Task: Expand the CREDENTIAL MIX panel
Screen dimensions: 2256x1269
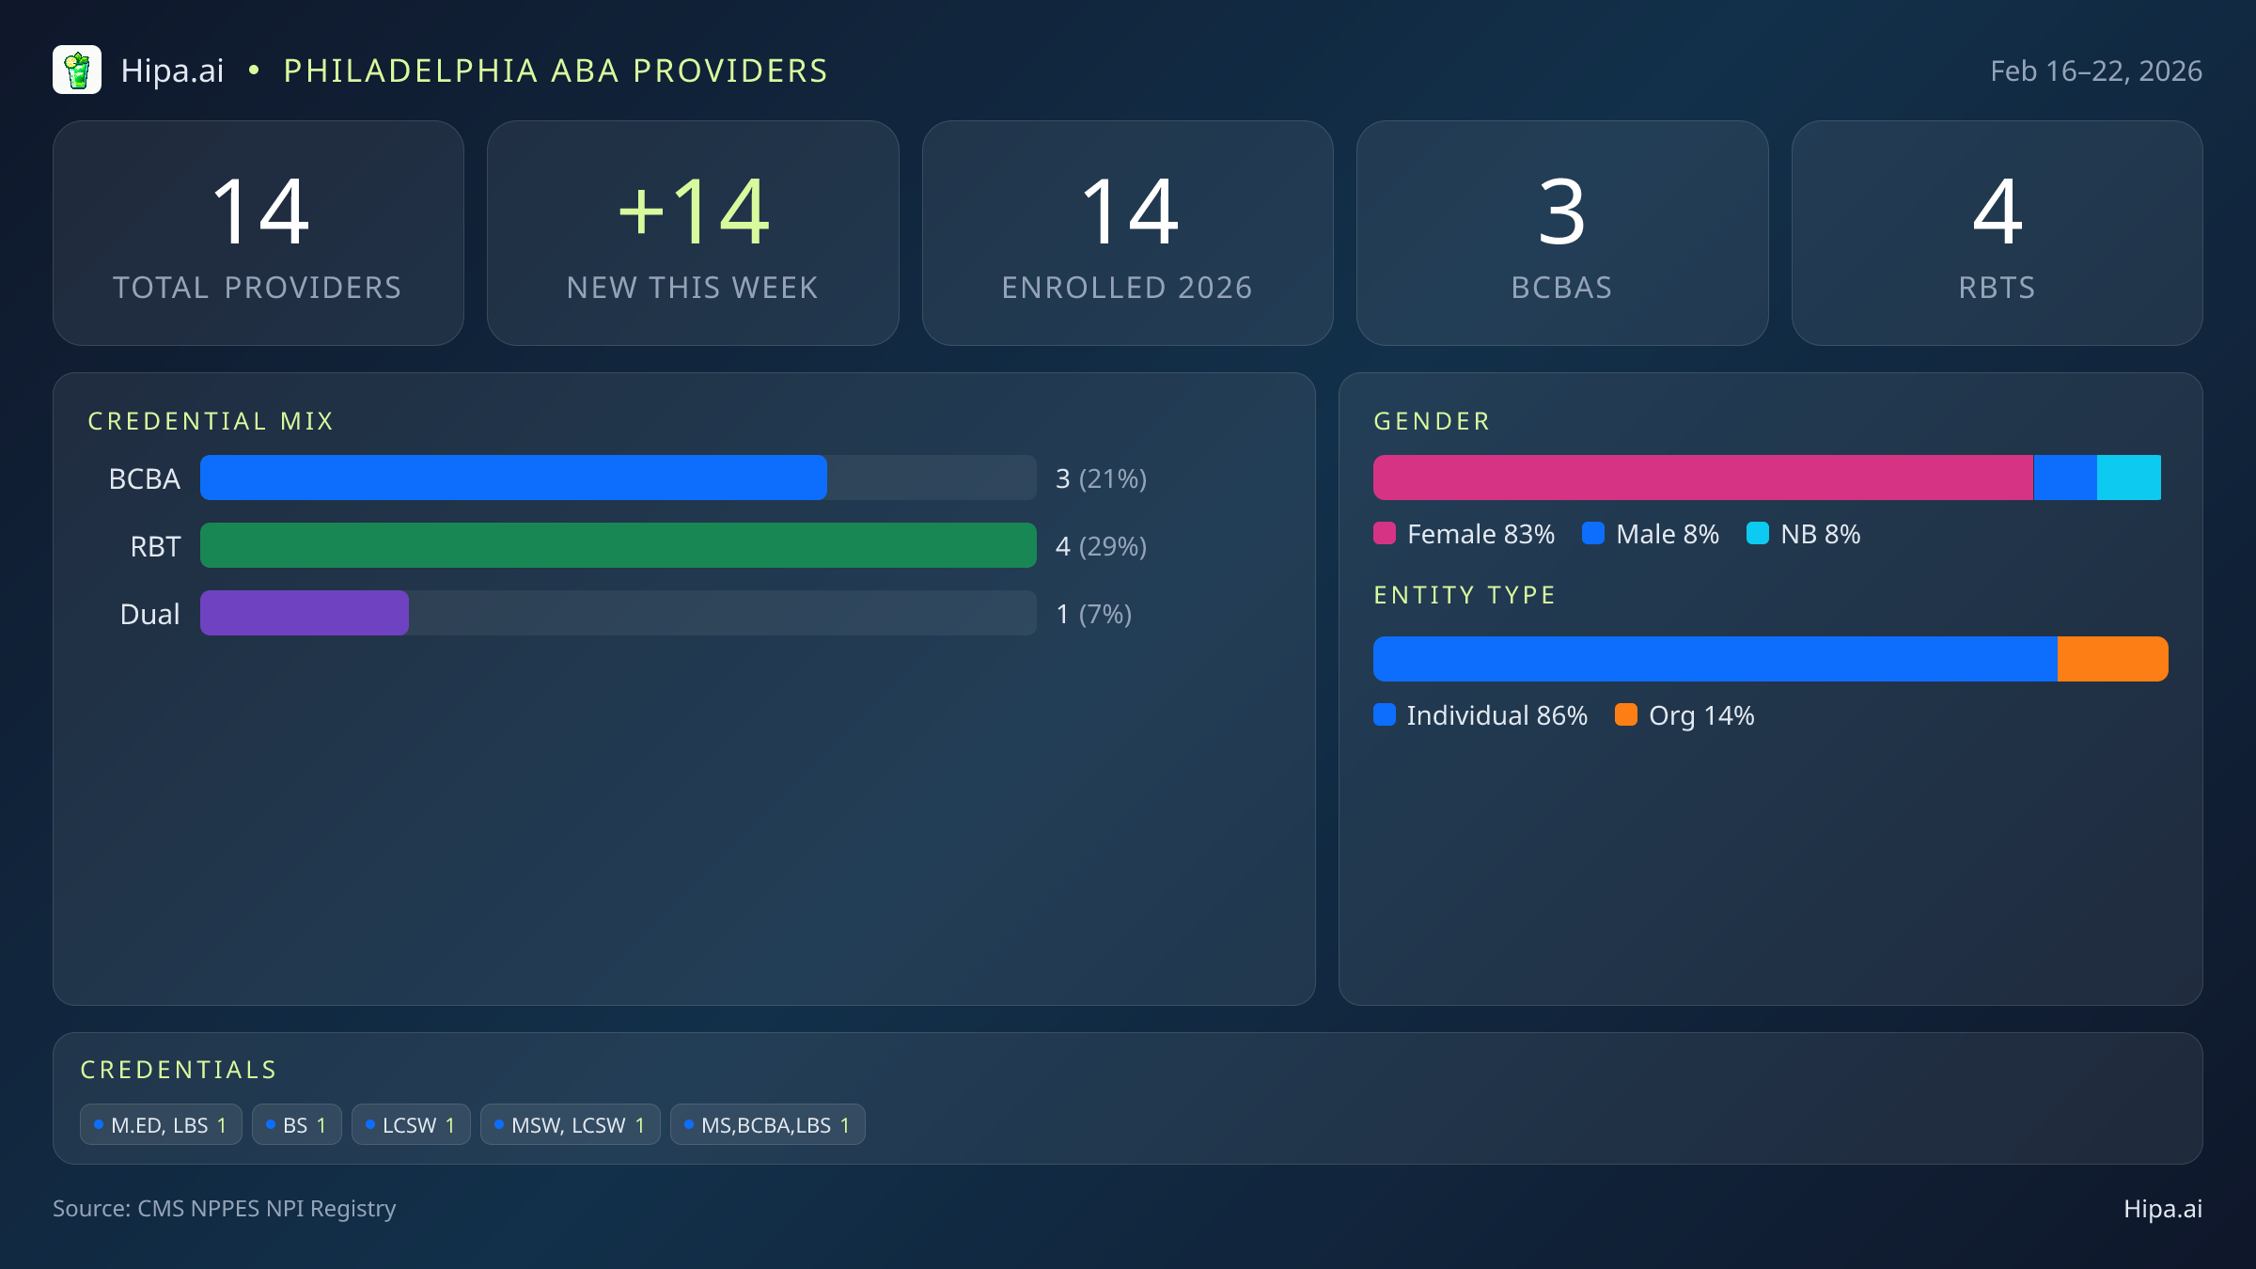Action: coord(211,420)
